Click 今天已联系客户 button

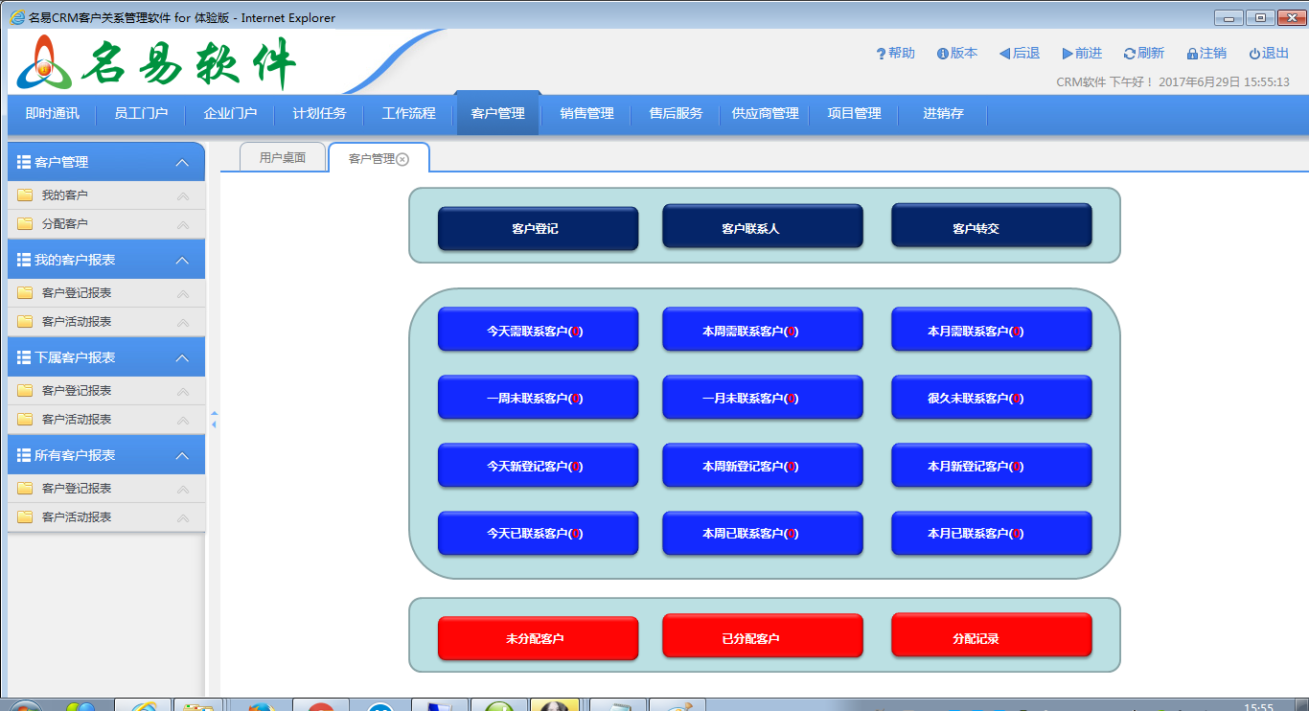coord(538,533)
